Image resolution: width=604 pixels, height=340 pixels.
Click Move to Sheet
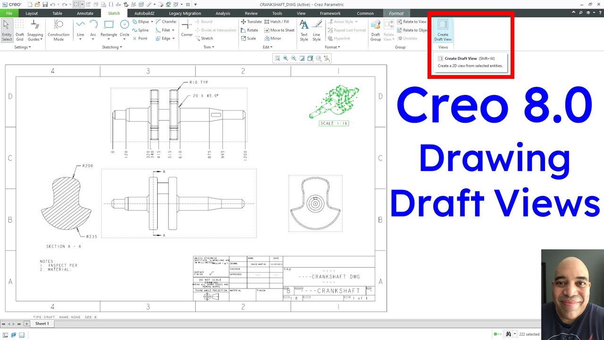[x=279, y=30]
